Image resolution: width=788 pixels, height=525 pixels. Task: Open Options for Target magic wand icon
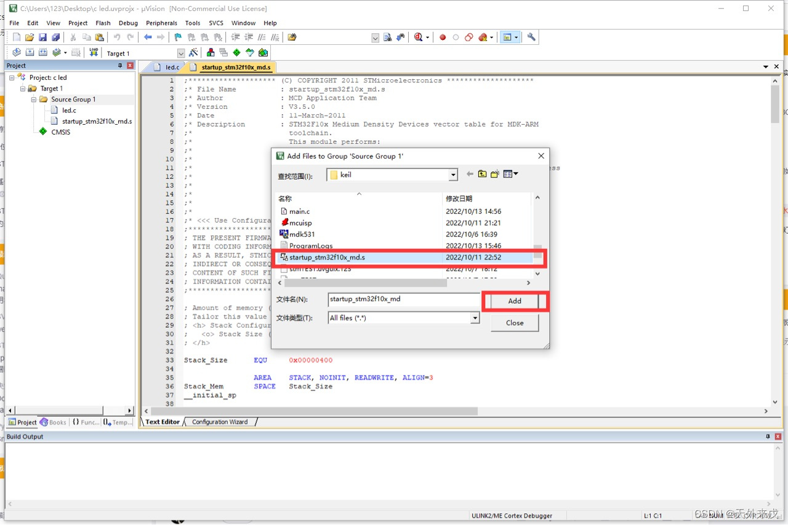(x=193, y=53)
